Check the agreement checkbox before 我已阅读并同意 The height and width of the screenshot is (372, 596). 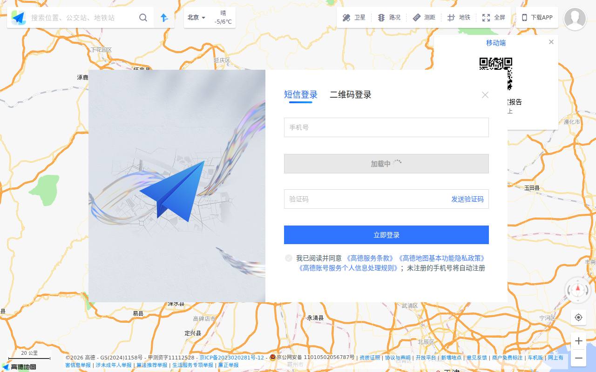(289, 258)
